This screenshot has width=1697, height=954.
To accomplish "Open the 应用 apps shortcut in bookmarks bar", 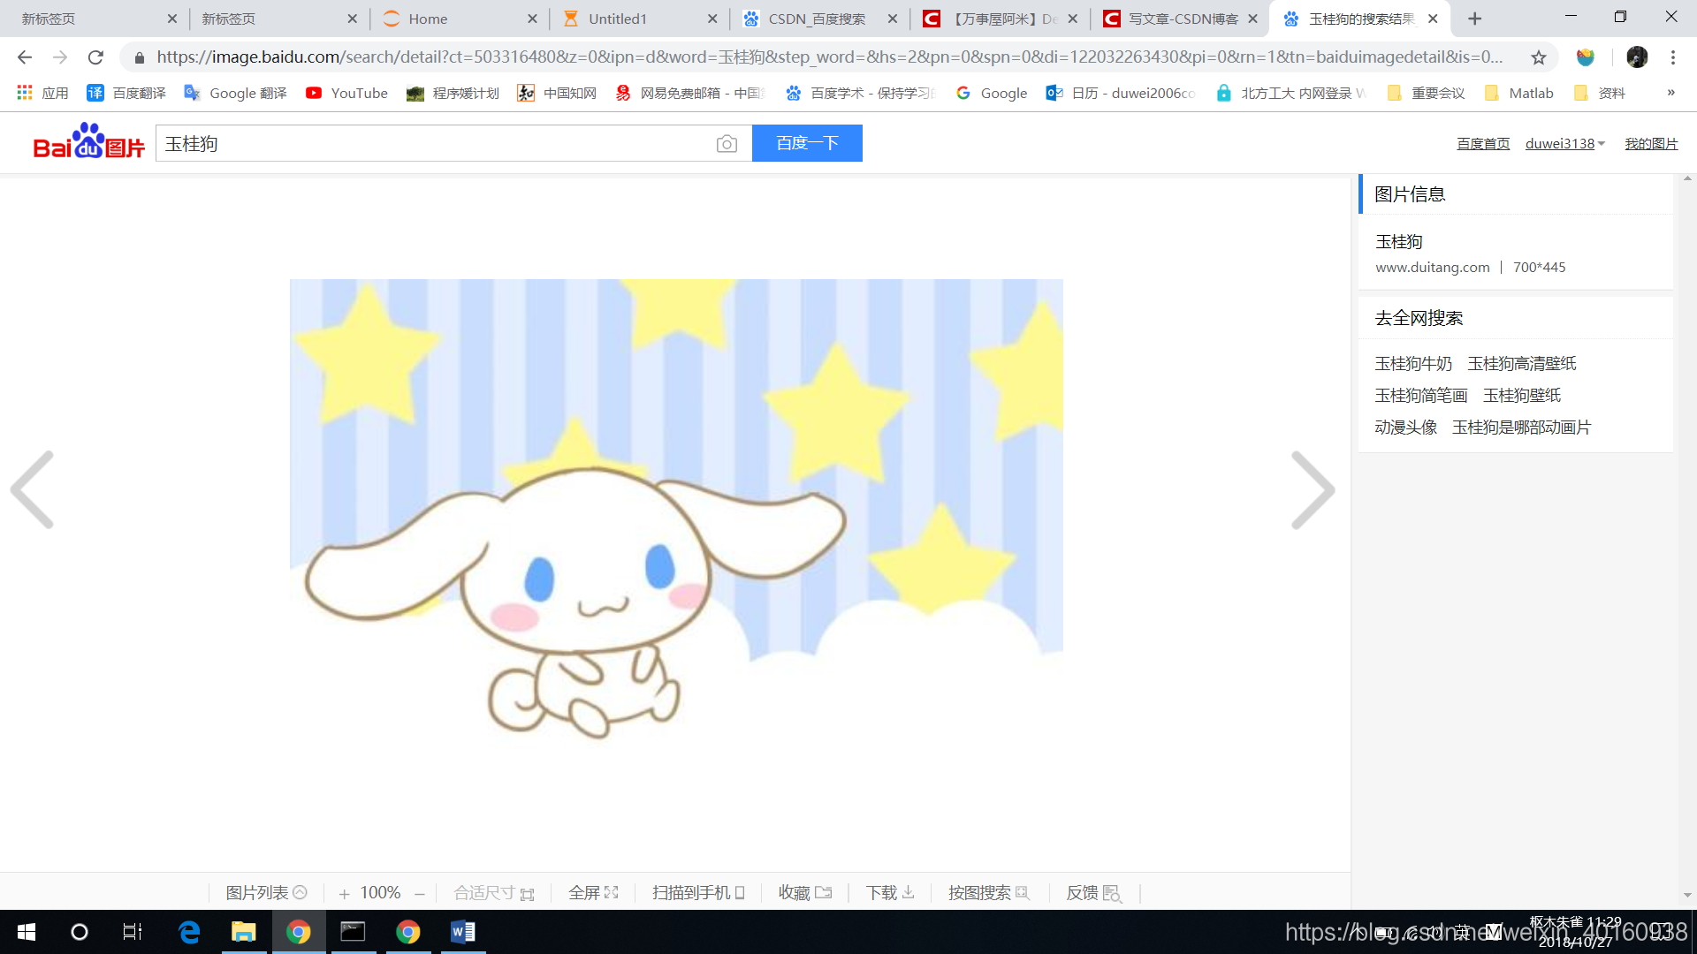I will (42, 93).
